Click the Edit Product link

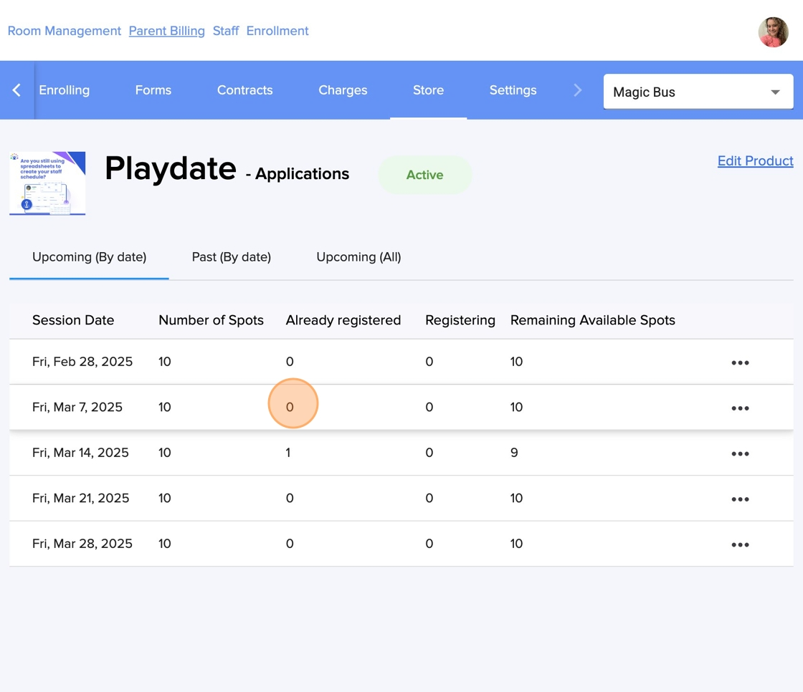click(755, 160)
